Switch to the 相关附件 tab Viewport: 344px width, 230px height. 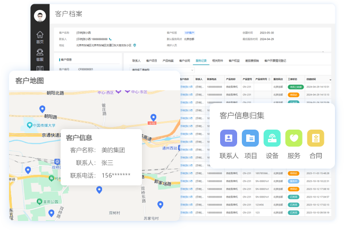click(x=217, y=61)
